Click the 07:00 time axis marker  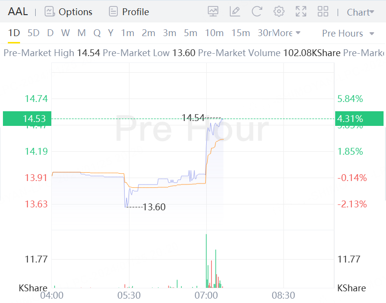click(x=206, y=295)
